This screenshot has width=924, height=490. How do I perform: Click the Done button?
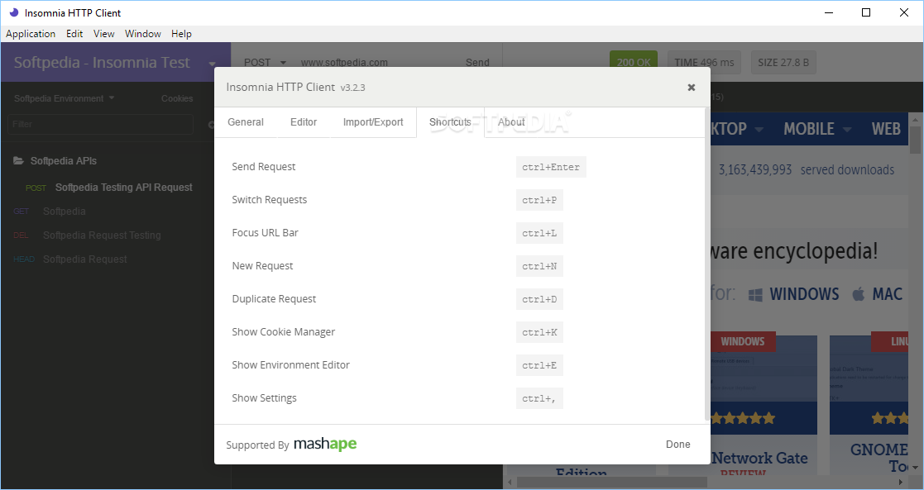pos(677,444)
